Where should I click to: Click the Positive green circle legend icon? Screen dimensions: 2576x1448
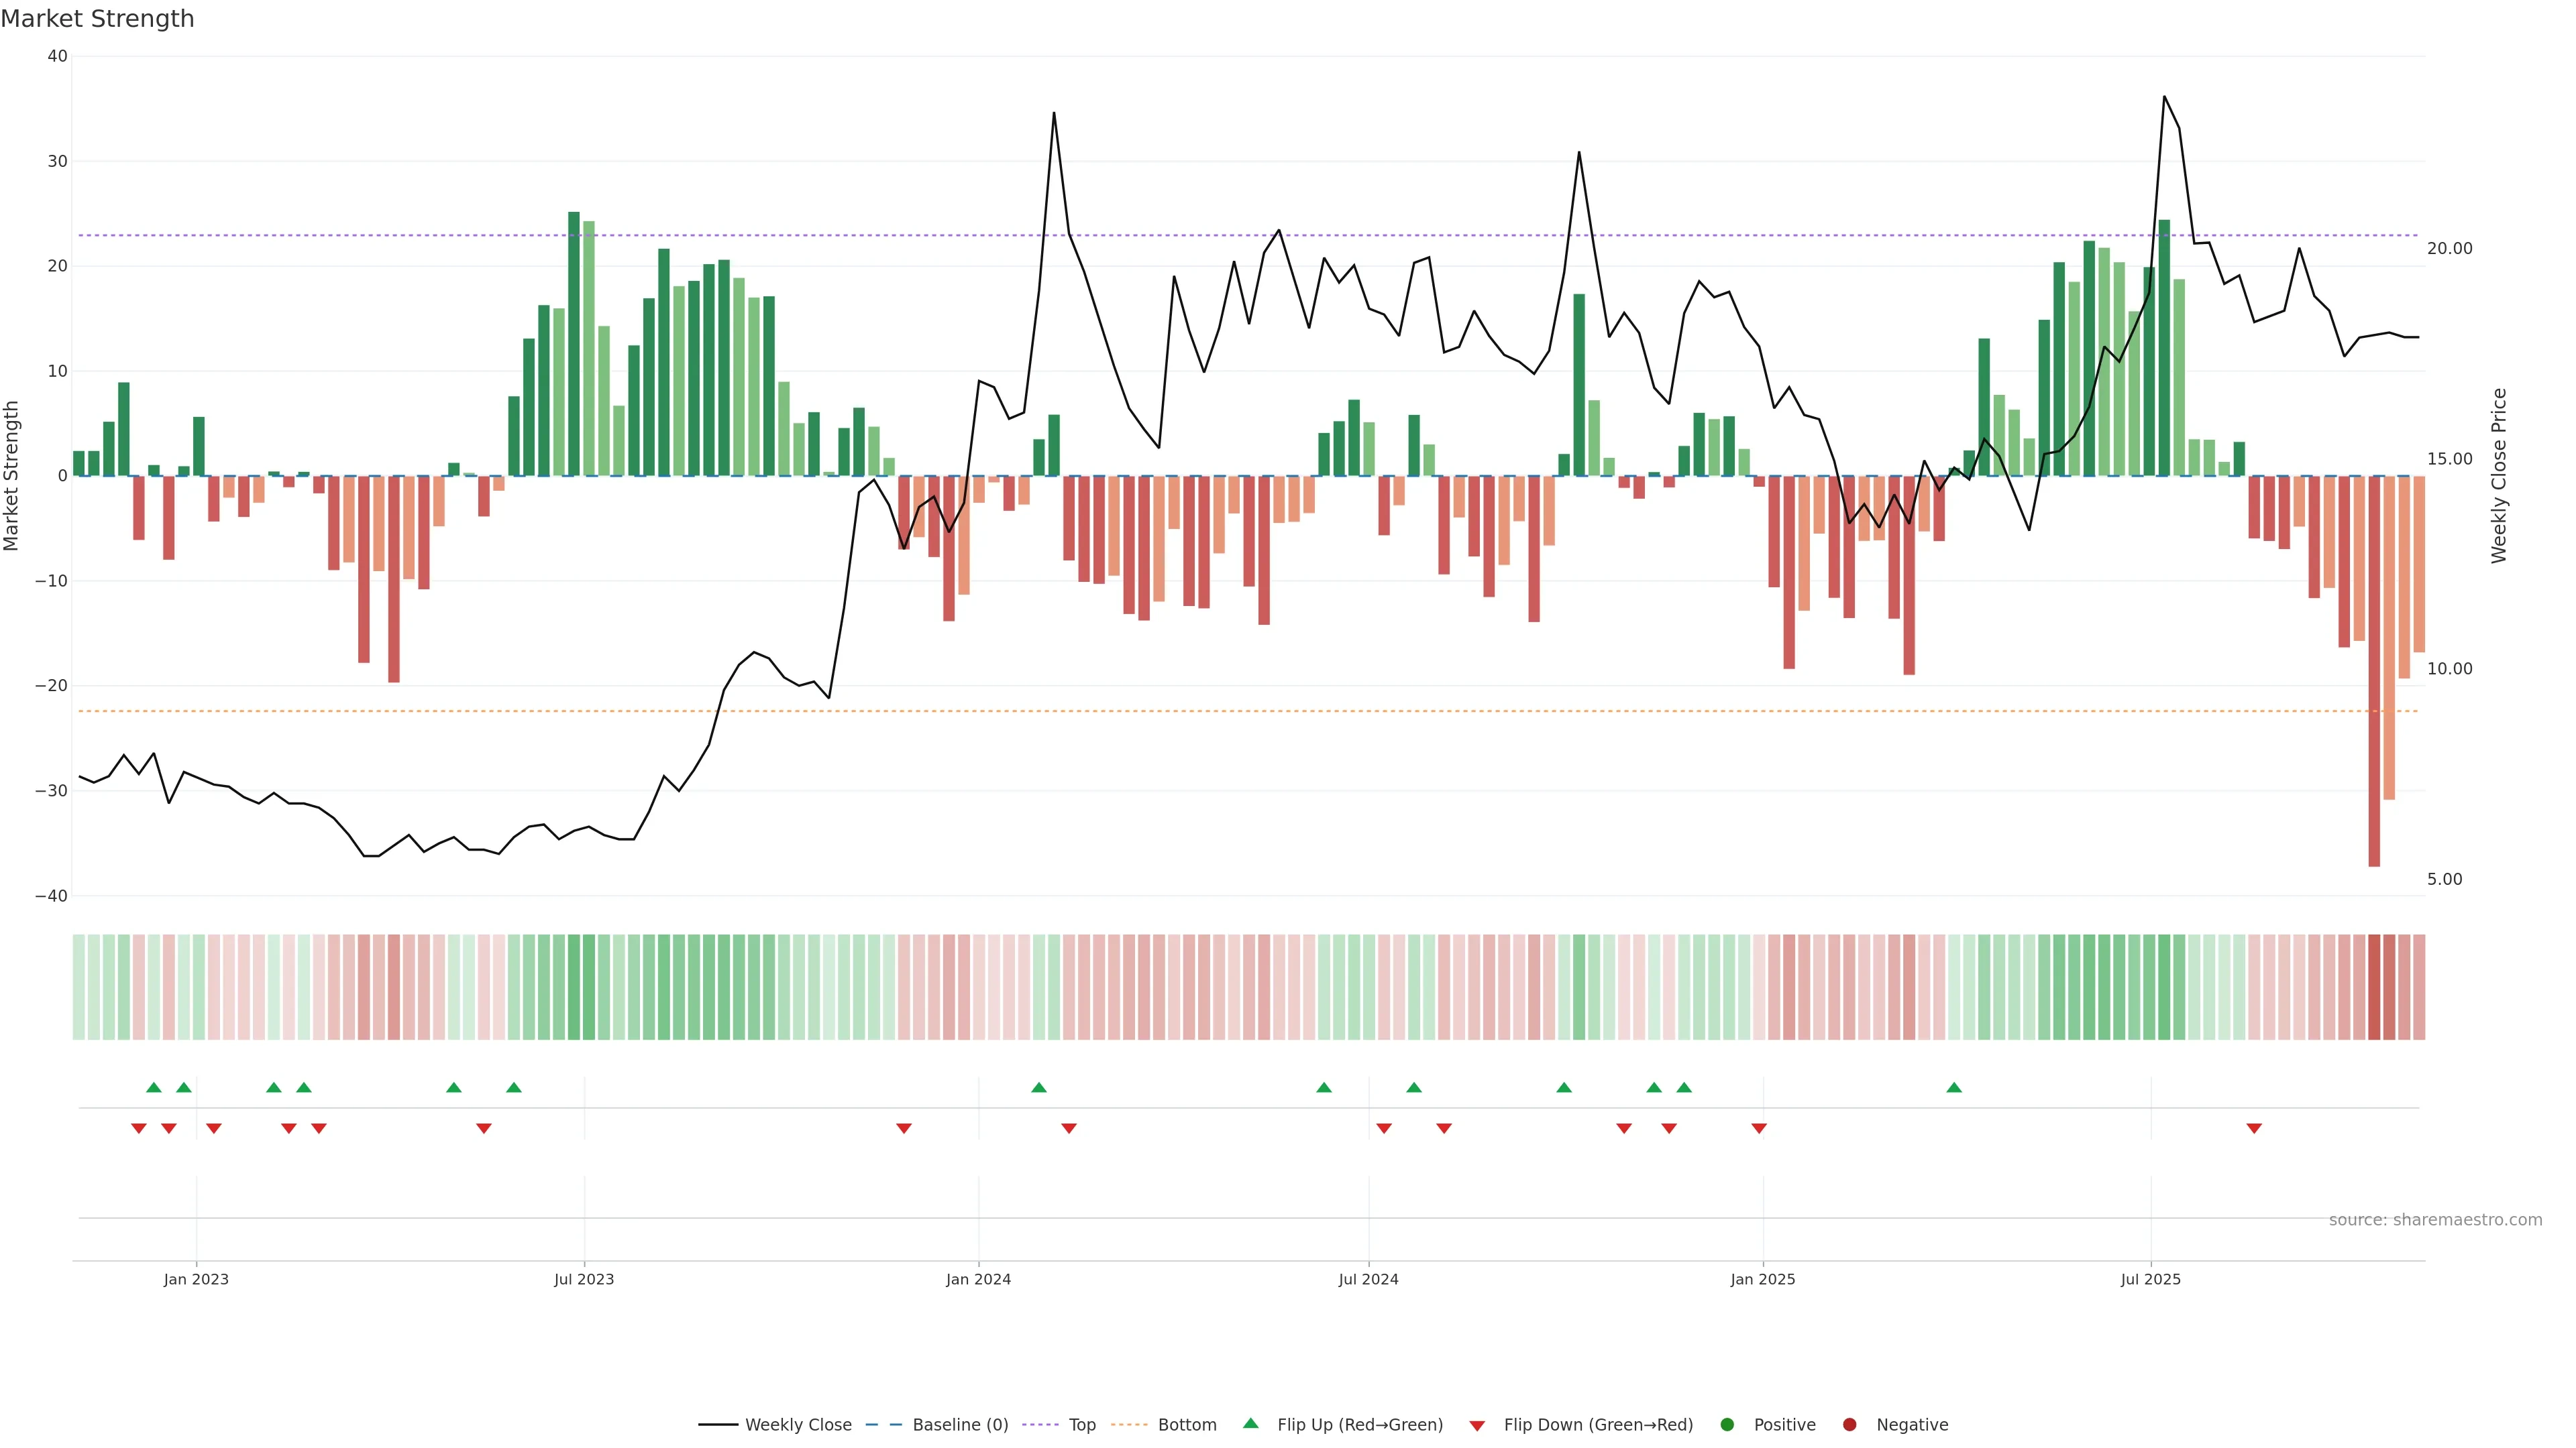[1727, 1425]
